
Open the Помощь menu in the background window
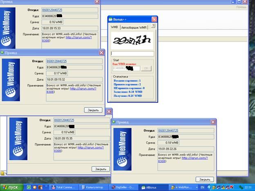tap(241, 7)
